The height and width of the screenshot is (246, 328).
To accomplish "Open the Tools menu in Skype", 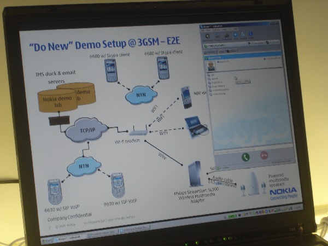I will pyautogui.click(x=224, y=30).
